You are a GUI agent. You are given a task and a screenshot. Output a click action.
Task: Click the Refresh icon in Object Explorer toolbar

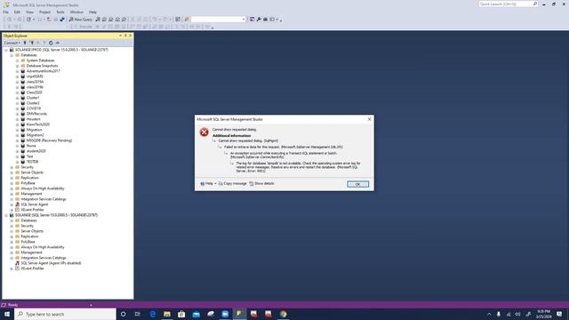click(51, 43)
